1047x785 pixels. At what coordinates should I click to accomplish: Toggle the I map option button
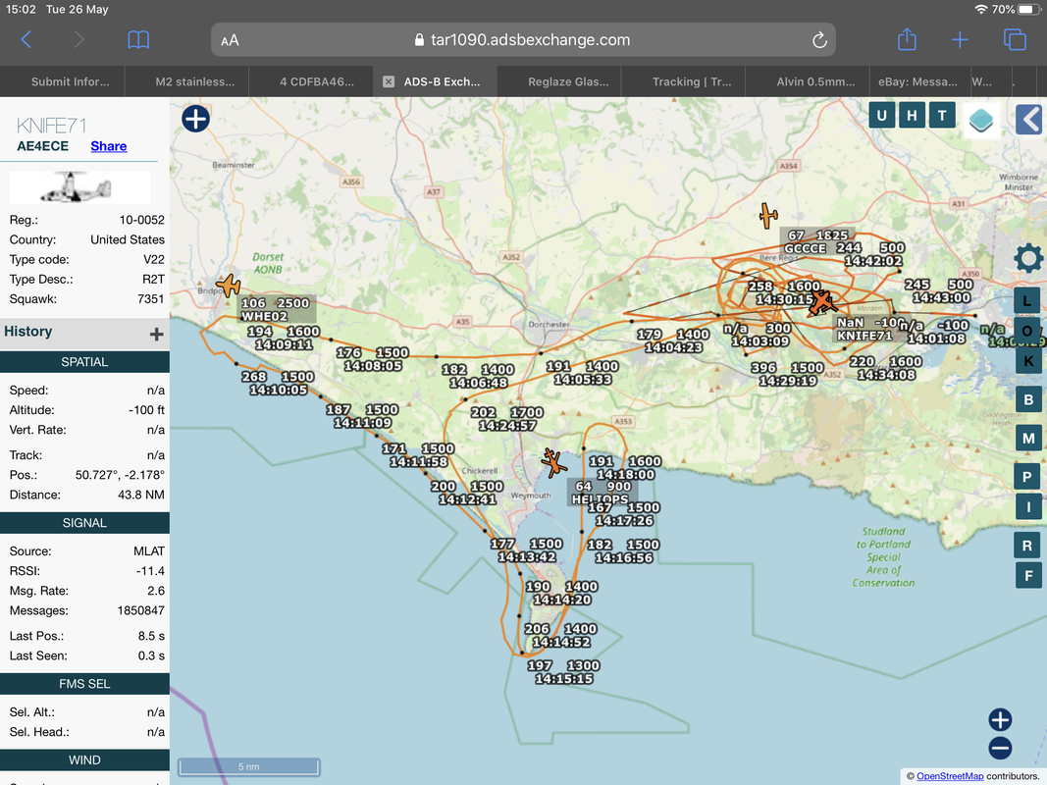coord(1027,506)
